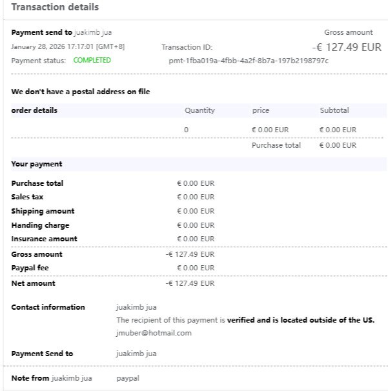The height and width of the screenshot is (391, 388).
Task: Open the jmuber@hotmail.com email address
Action: tap(154, 333)
